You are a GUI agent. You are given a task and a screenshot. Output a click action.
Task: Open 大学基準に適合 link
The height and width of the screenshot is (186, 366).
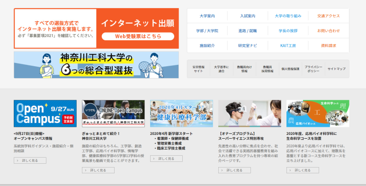coord(221,69)
